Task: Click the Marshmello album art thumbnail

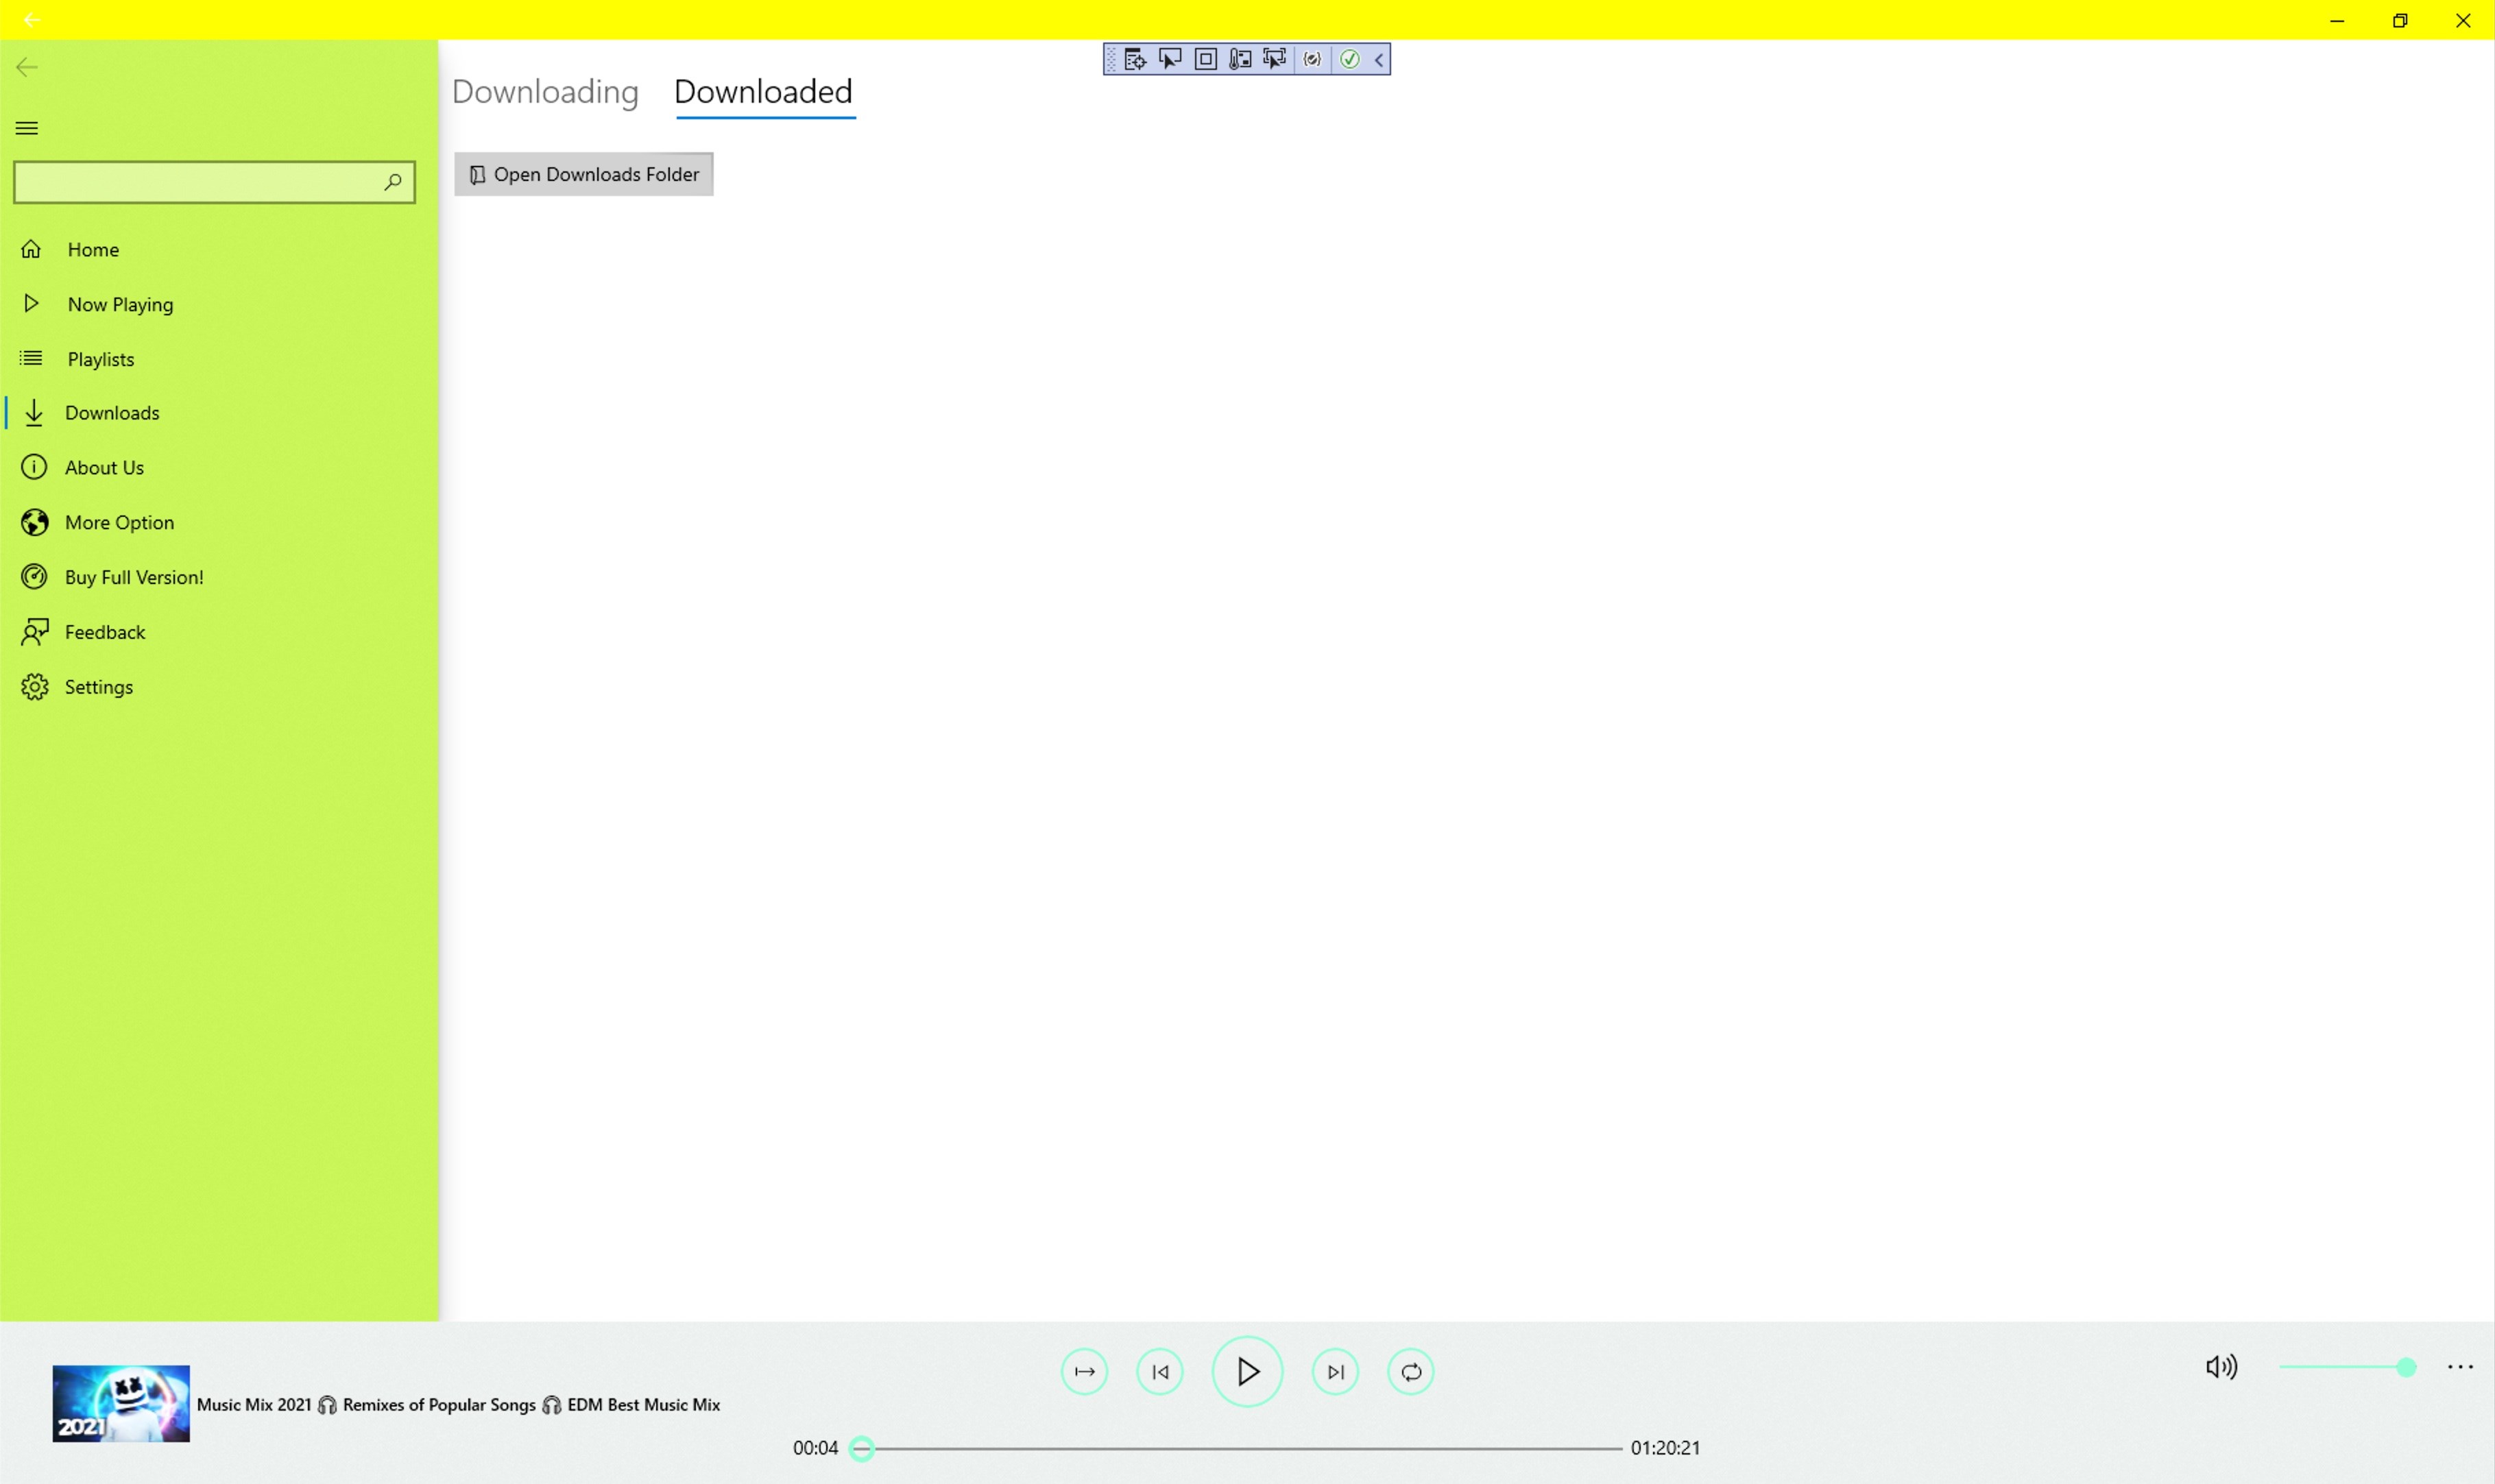Action: pyautogui.click(x=121, y=1403)
